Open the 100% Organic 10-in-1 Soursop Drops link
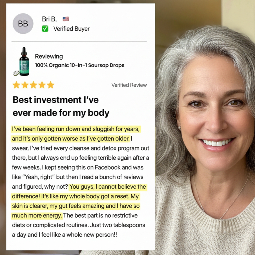 pos(80,65)
